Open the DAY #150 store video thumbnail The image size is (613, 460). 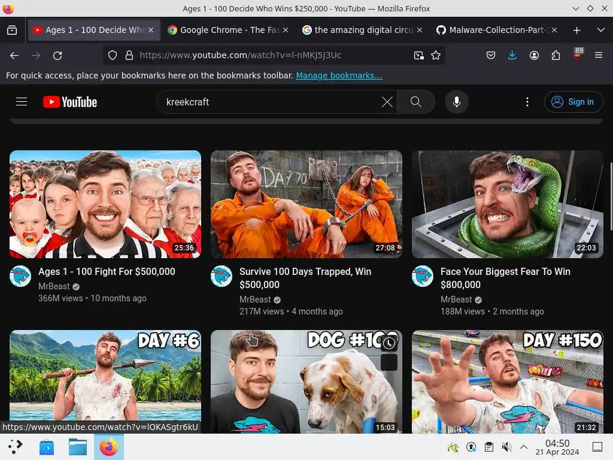(x=508, y=382)
